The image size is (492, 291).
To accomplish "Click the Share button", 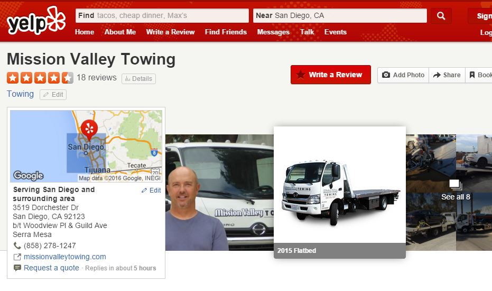I will coord(447,75).
